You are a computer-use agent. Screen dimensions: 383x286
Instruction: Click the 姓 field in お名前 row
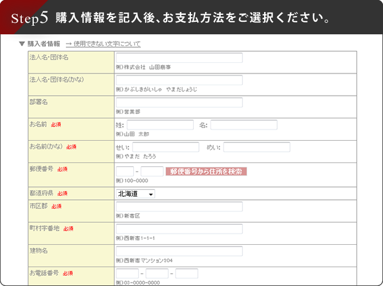pyautogui.click(x=160, y=125)
